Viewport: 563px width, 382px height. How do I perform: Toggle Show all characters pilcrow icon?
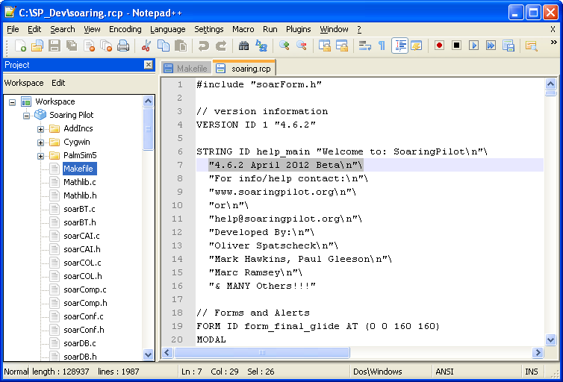382,46
